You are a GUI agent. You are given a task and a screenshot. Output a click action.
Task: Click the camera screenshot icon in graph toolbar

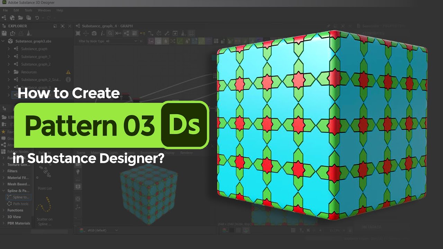(94, 33)
